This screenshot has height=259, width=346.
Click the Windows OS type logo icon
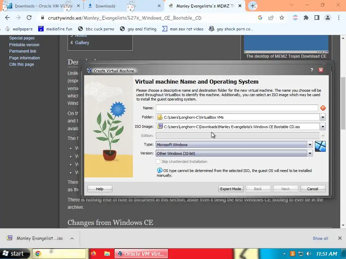(320, 146)
